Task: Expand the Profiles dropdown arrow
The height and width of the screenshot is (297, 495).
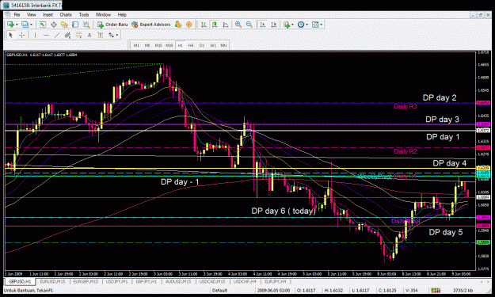Action: [31, 25]
